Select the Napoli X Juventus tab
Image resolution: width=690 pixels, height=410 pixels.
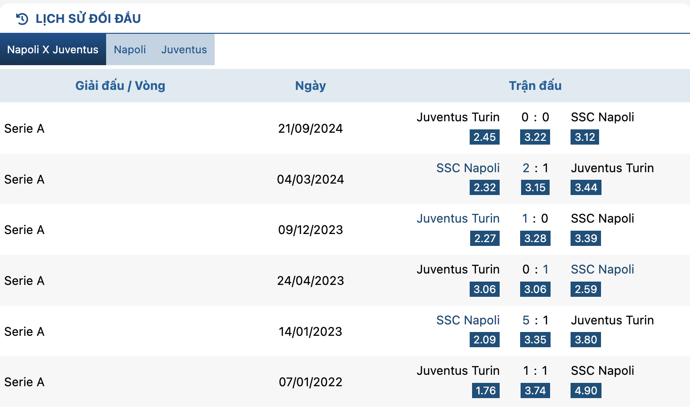click(53, 49)
